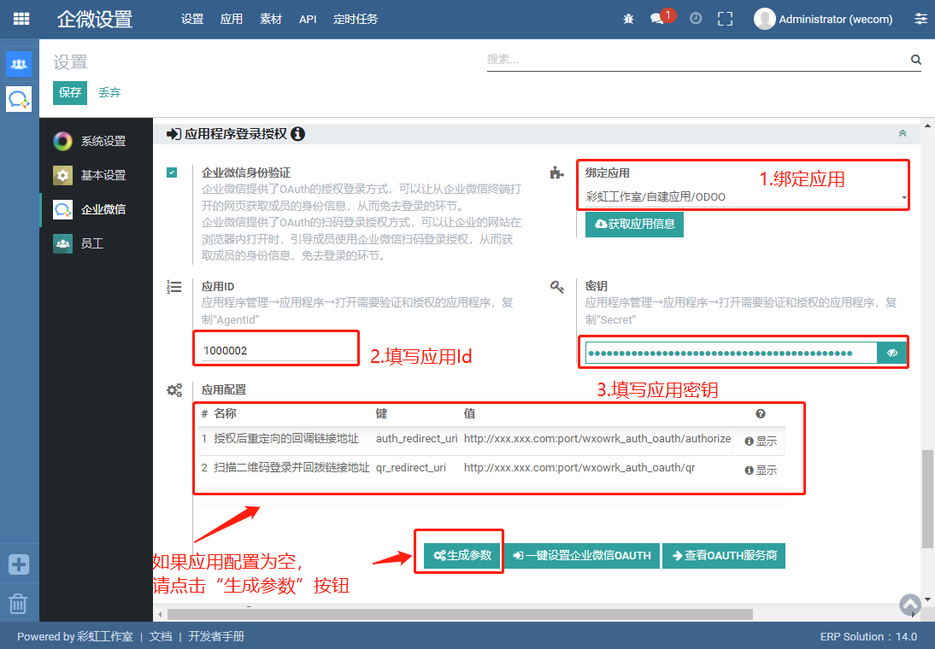Collapse the 应用程序登录授权 section chevron

[x=903, y=133]
